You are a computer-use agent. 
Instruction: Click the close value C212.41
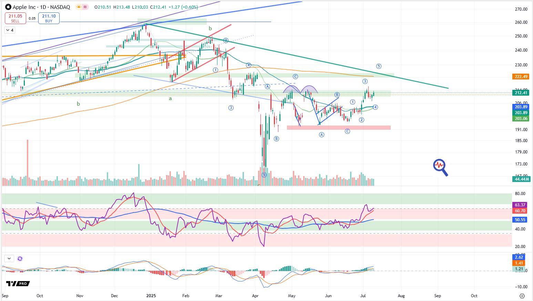pos(157,7)
